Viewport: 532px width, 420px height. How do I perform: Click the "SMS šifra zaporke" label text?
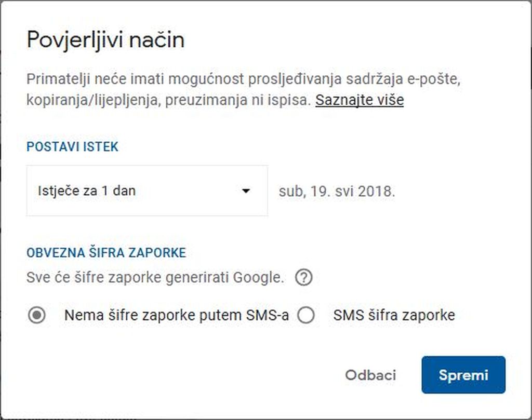pos(394,315)
